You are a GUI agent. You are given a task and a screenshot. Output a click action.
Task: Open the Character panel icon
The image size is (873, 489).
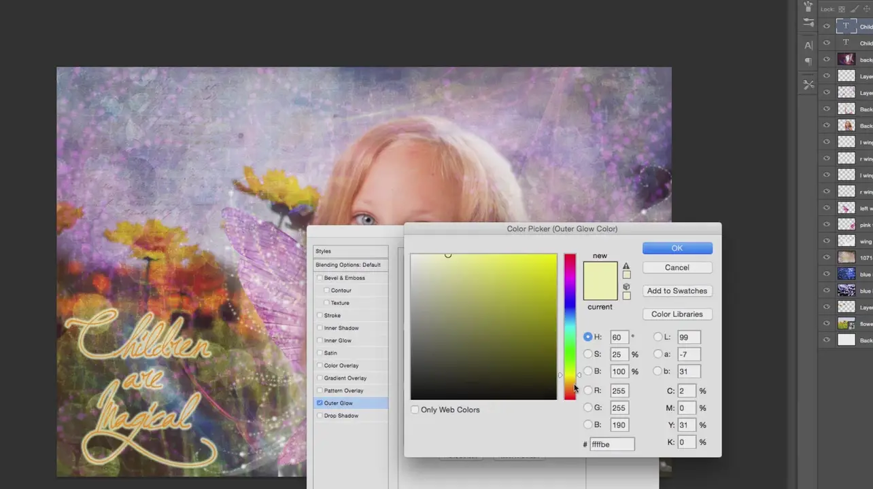(x=808, y=46)
